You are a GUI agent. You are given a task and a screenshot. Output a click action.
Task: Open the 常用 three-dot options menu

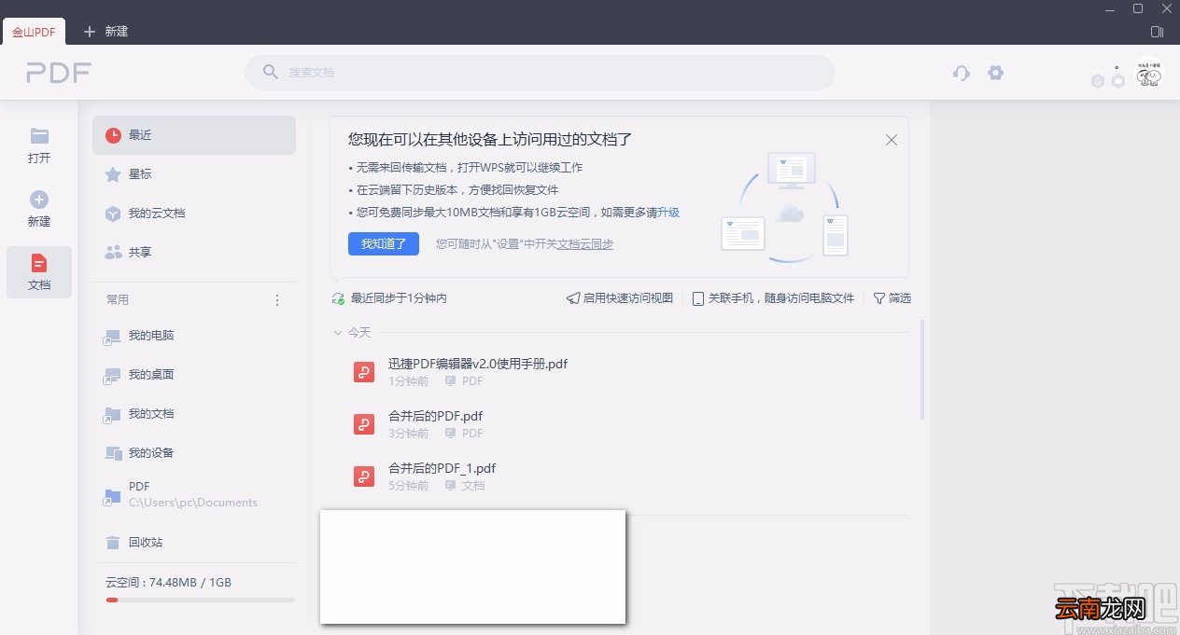tap(277, 300)
